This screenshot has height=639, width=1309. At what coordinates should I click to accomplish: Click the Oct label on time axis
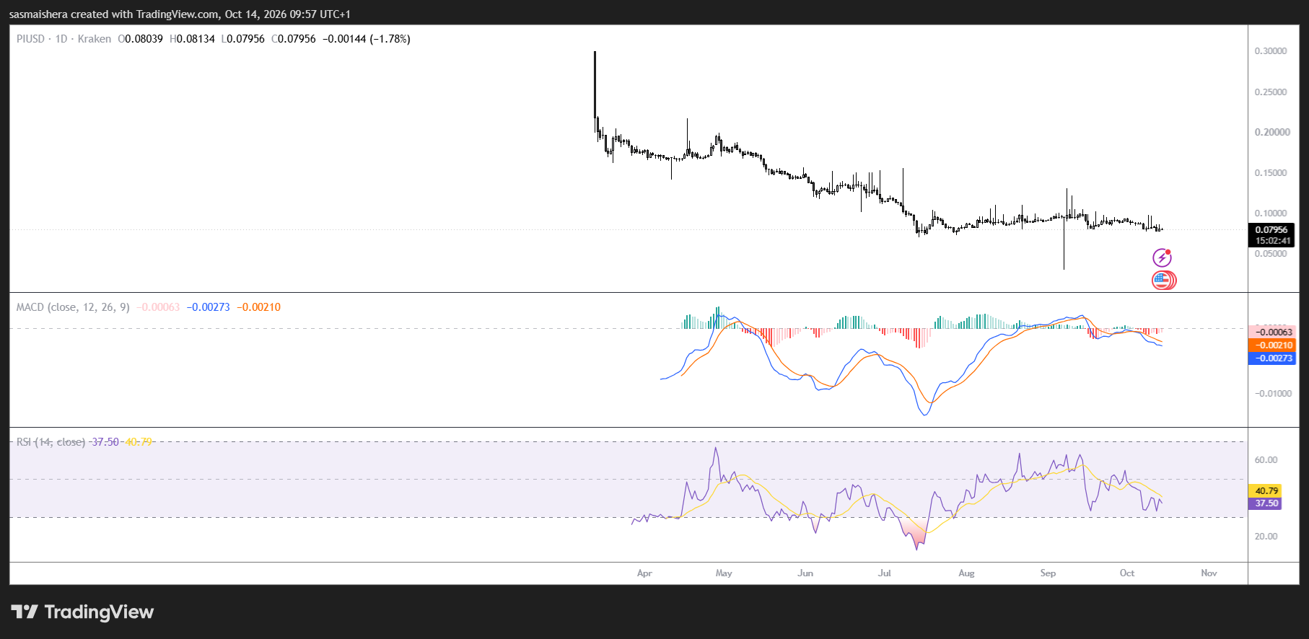(1127, 573)
